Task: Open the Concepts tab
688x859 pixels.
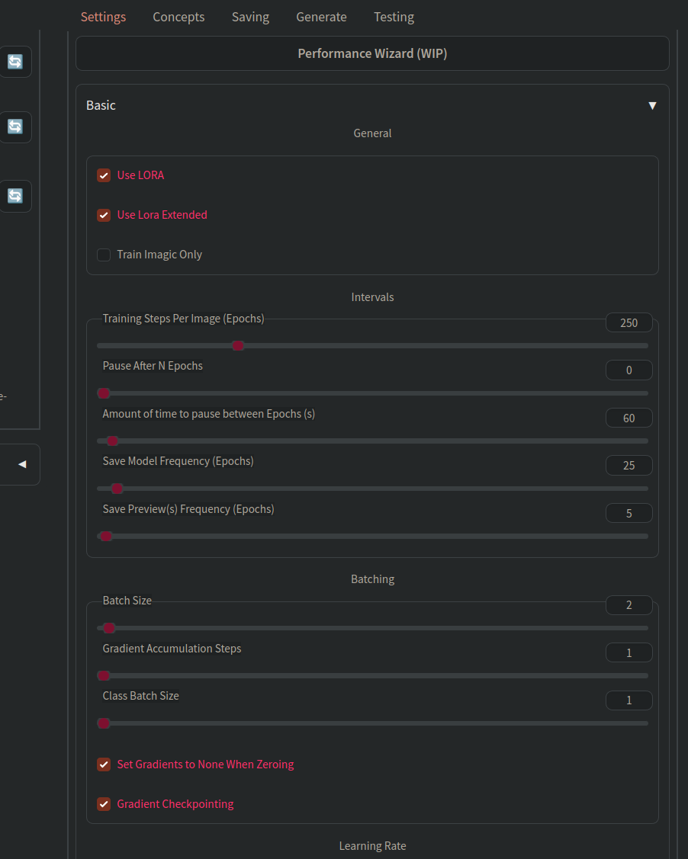Action: click(x=178, y=17)
